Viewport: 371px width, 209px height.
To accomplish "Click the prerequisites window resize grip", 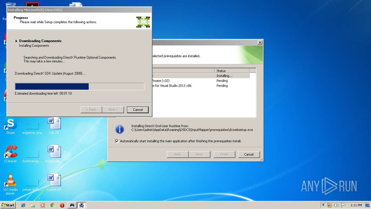I will [x=261, y=160].
